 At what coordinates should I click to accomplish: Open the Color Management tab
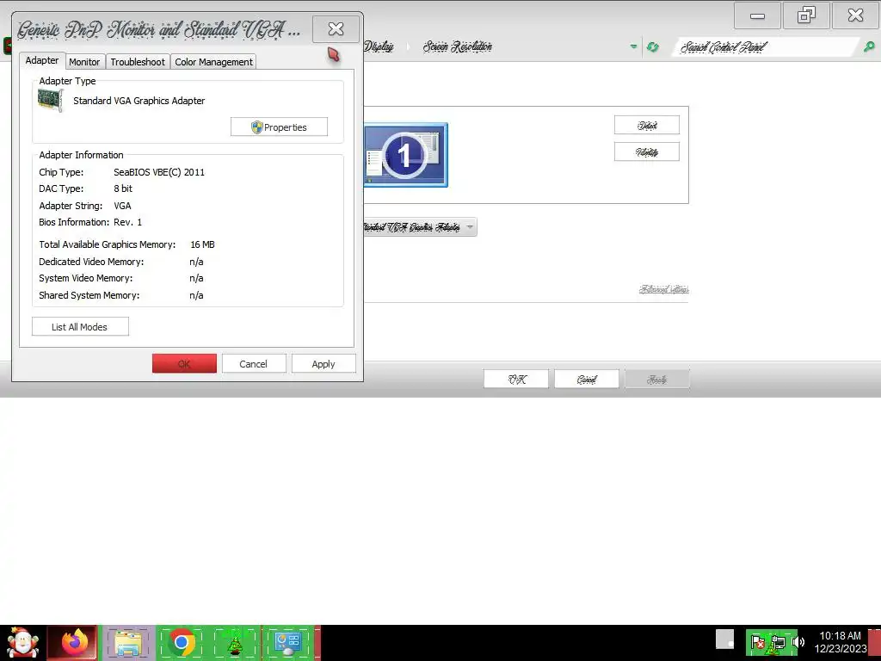213,62
